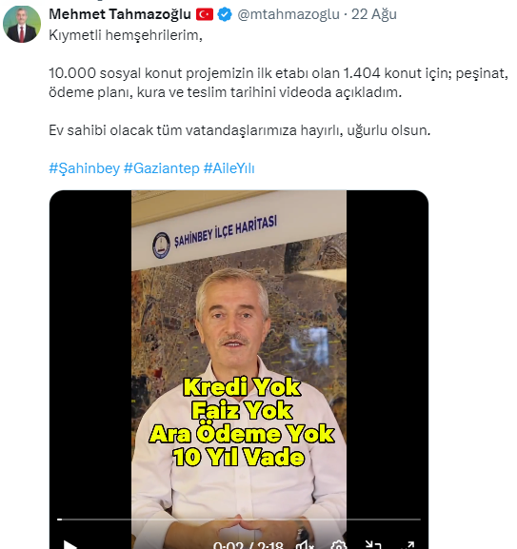
Task: Unmute the video with the speaker icon
Action: tap(305, 545)
